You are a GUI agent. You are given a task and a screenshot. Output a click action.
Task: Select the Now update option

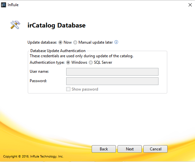pos(60,42)
